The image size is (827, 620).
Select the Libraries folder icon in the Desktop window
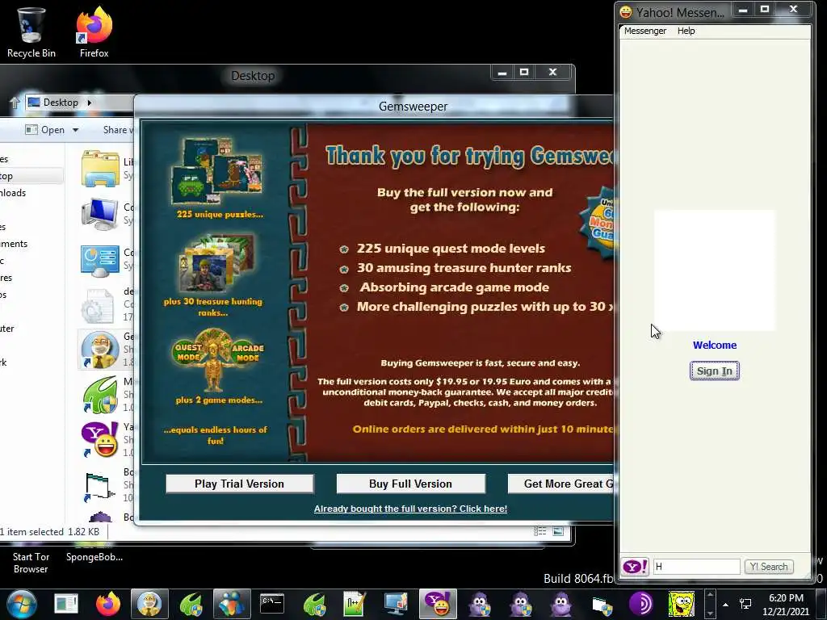coord(100,169)
